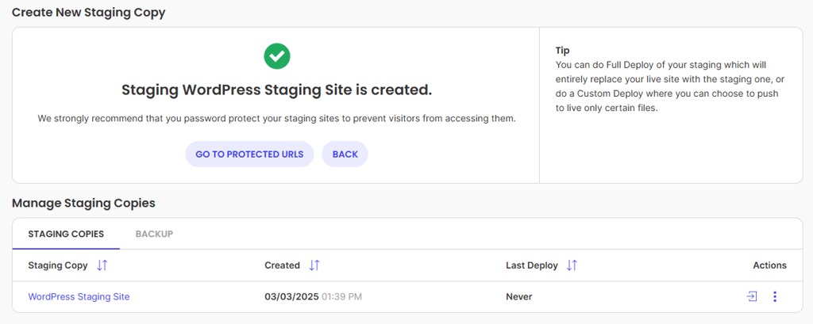Screen dimensions: 813x324
Task: Click the 01:39 PM creation time
Action: tap(341, 296)
